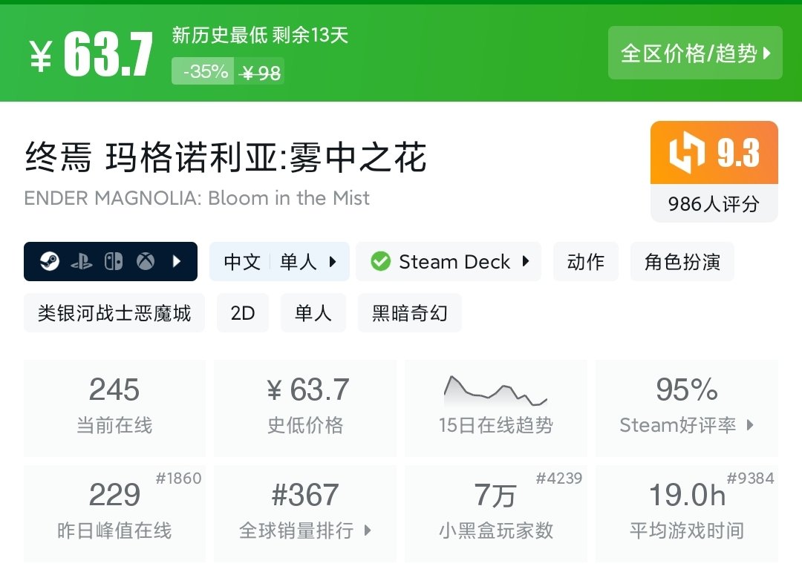The width and height of the screenshot is (802, 572).
Task: Click the PlayStation platform icon
Action: coord(81,262)
